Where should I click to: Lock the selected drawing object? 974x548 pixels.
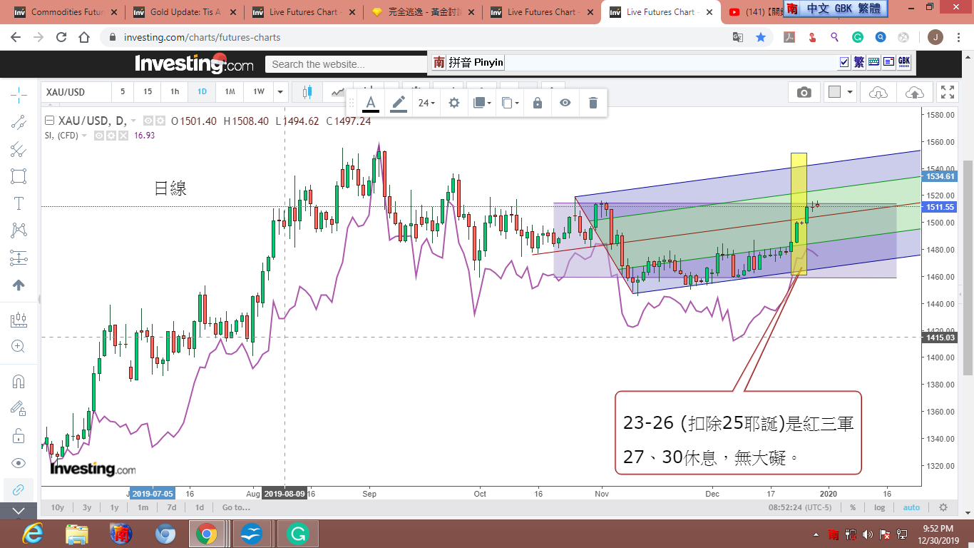point(538,103)
